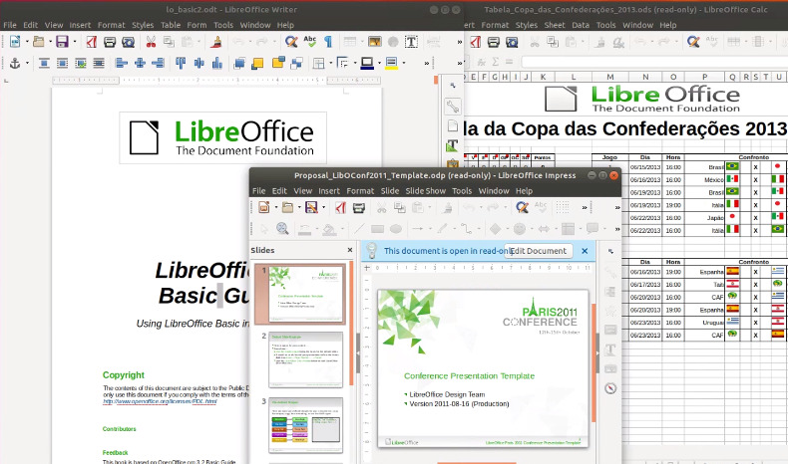This screenshot has width=788, height=464.
Task: Insert Image icon in Writer toolbar
Action: click(x=374, y=42)
